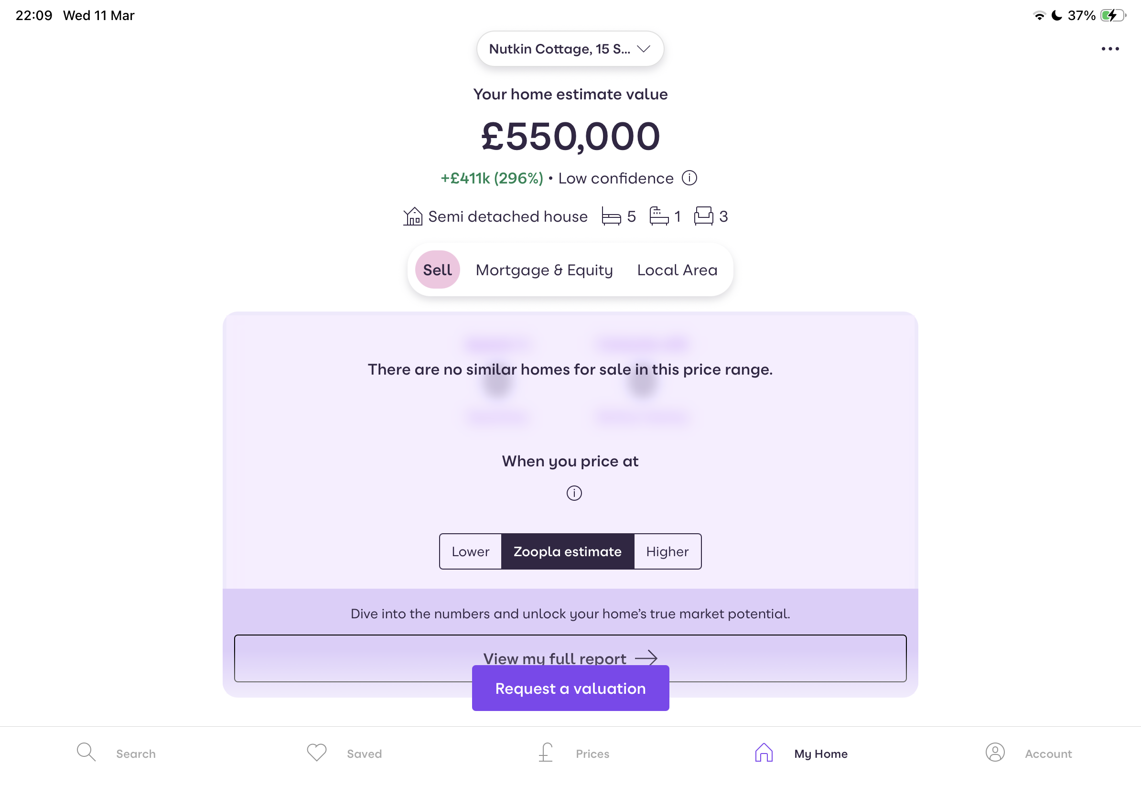Open View my full report link
1141x797 pixels.
570,657
